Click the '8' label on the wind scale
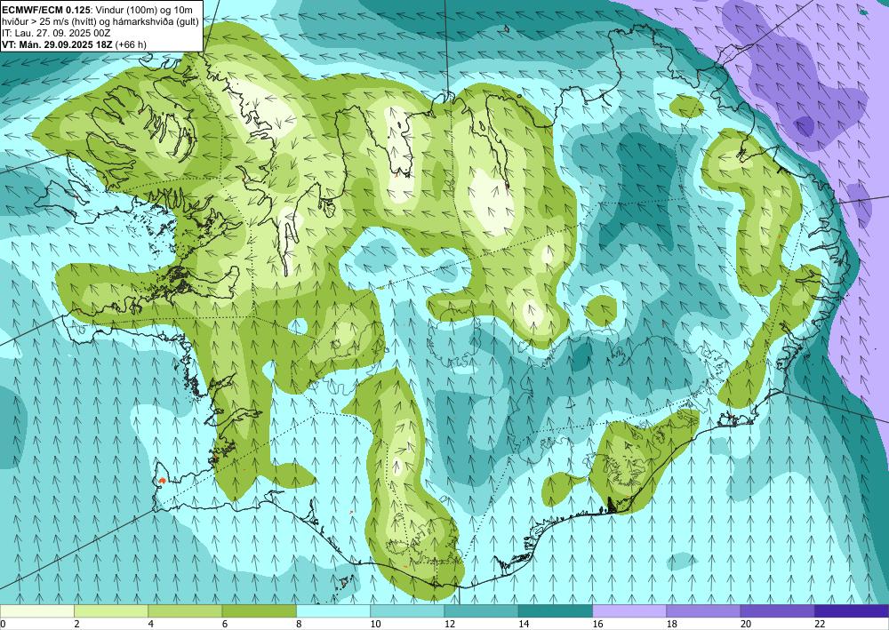Image resolution: width=889 pixels, height=630 pixels. pyautogui.click(x=299, y=625)
